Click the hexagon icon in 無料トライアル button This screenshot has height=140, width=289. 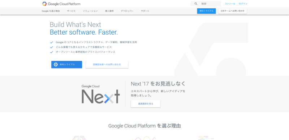(x=56, y=65)
